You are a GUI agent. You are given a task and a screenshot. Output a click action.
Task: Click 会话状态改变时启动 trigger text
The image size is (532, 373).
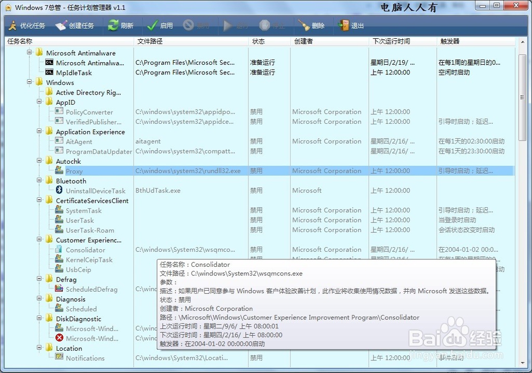(467, 230)
